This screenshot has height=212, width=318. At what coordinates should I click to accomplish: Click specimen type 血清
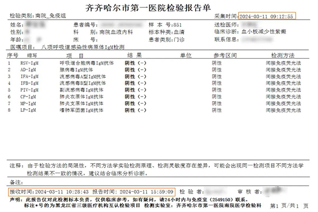click(x=179, y=32)
